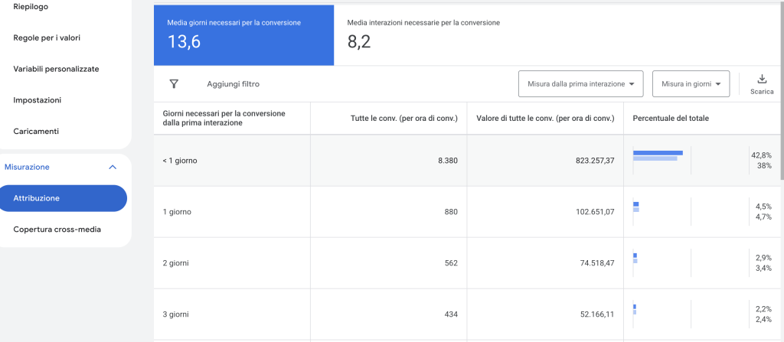Click 'Percentuale del totale' column header

(x=671, y=118)
